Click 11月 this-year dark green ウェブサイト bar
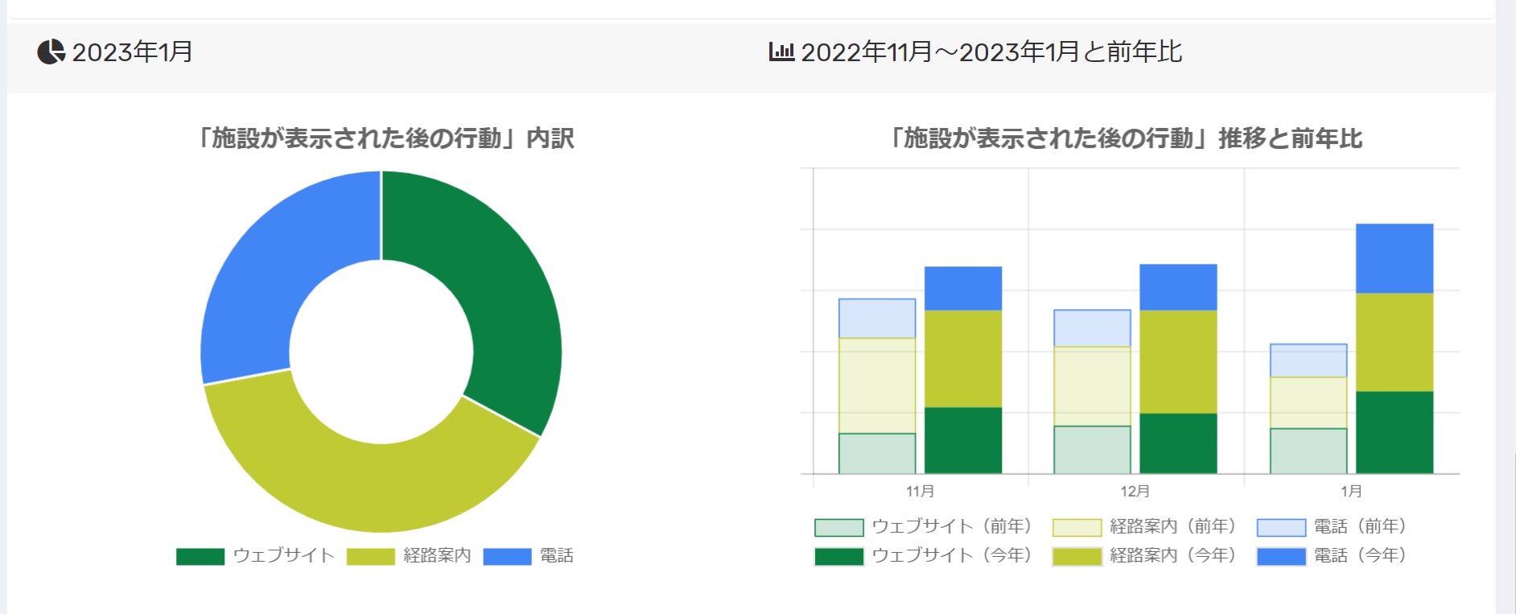1516x614 pixels. (963, 440)
